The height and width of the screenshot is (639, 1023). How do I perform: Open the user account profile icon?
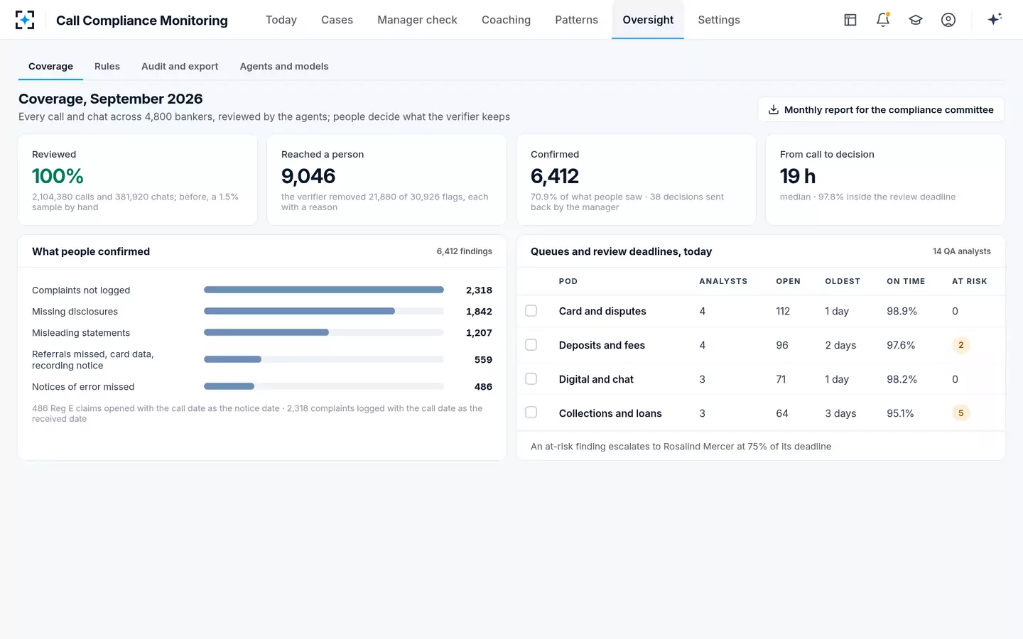click(x=948, y=20)
